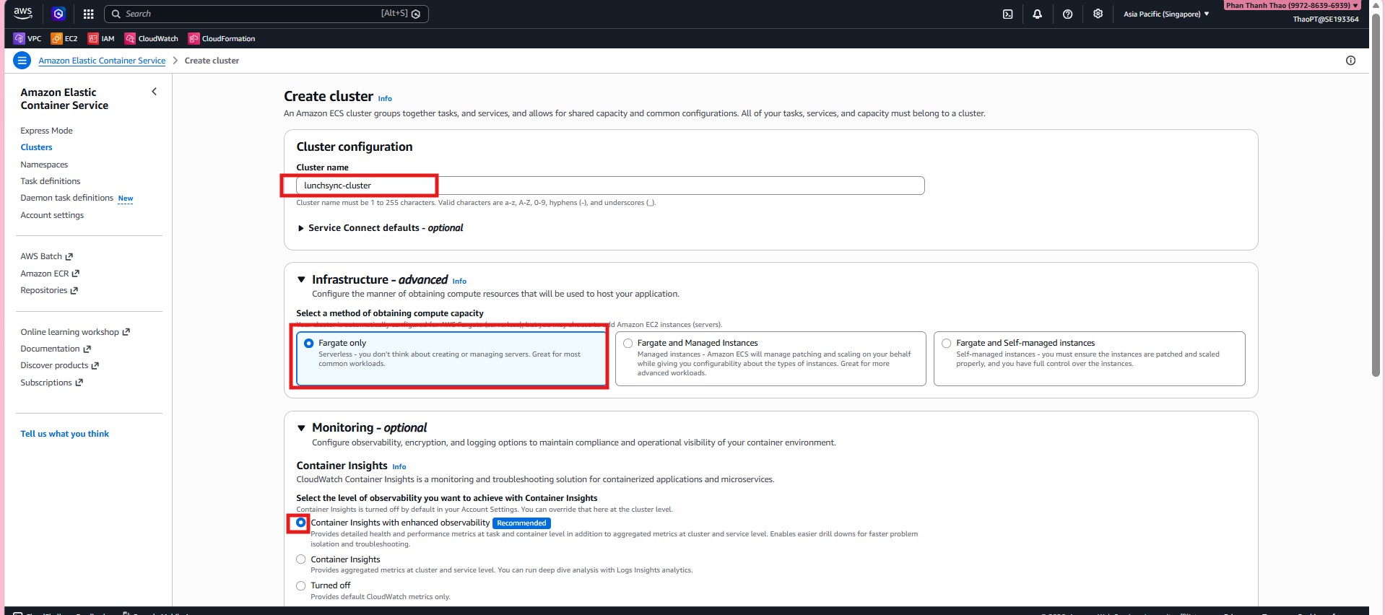Screen dimensions: 1385x615
Task: Open Namespaces in the sidebar
Action: pyautogui.click(x=44, y=165)
